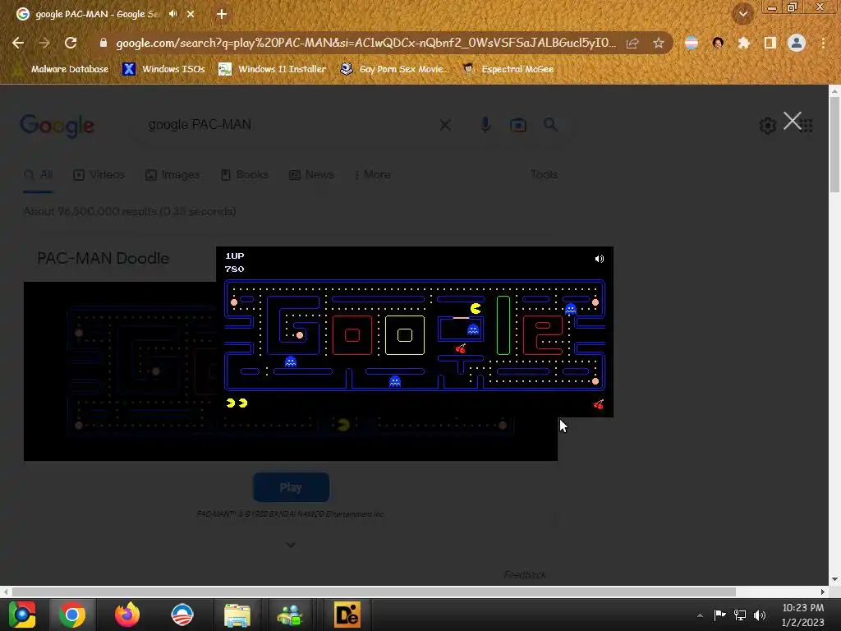Click the first pinned Chrome icon in the taskbar
This screenshot has width=841, height=631.
(22, 615)
